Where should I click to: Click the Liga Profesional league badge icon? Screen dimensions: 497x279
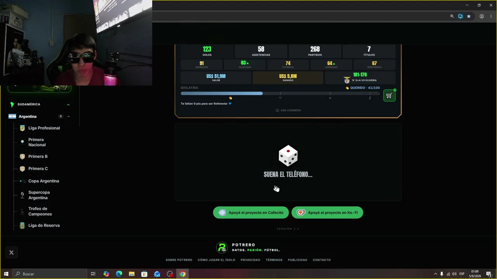click(x=22, y=128)
